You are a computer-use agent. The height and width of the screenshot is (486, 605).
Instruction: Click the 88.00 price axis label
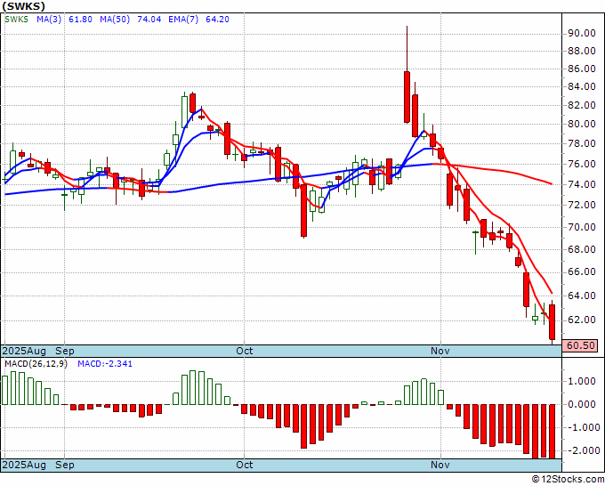point(582,51)
